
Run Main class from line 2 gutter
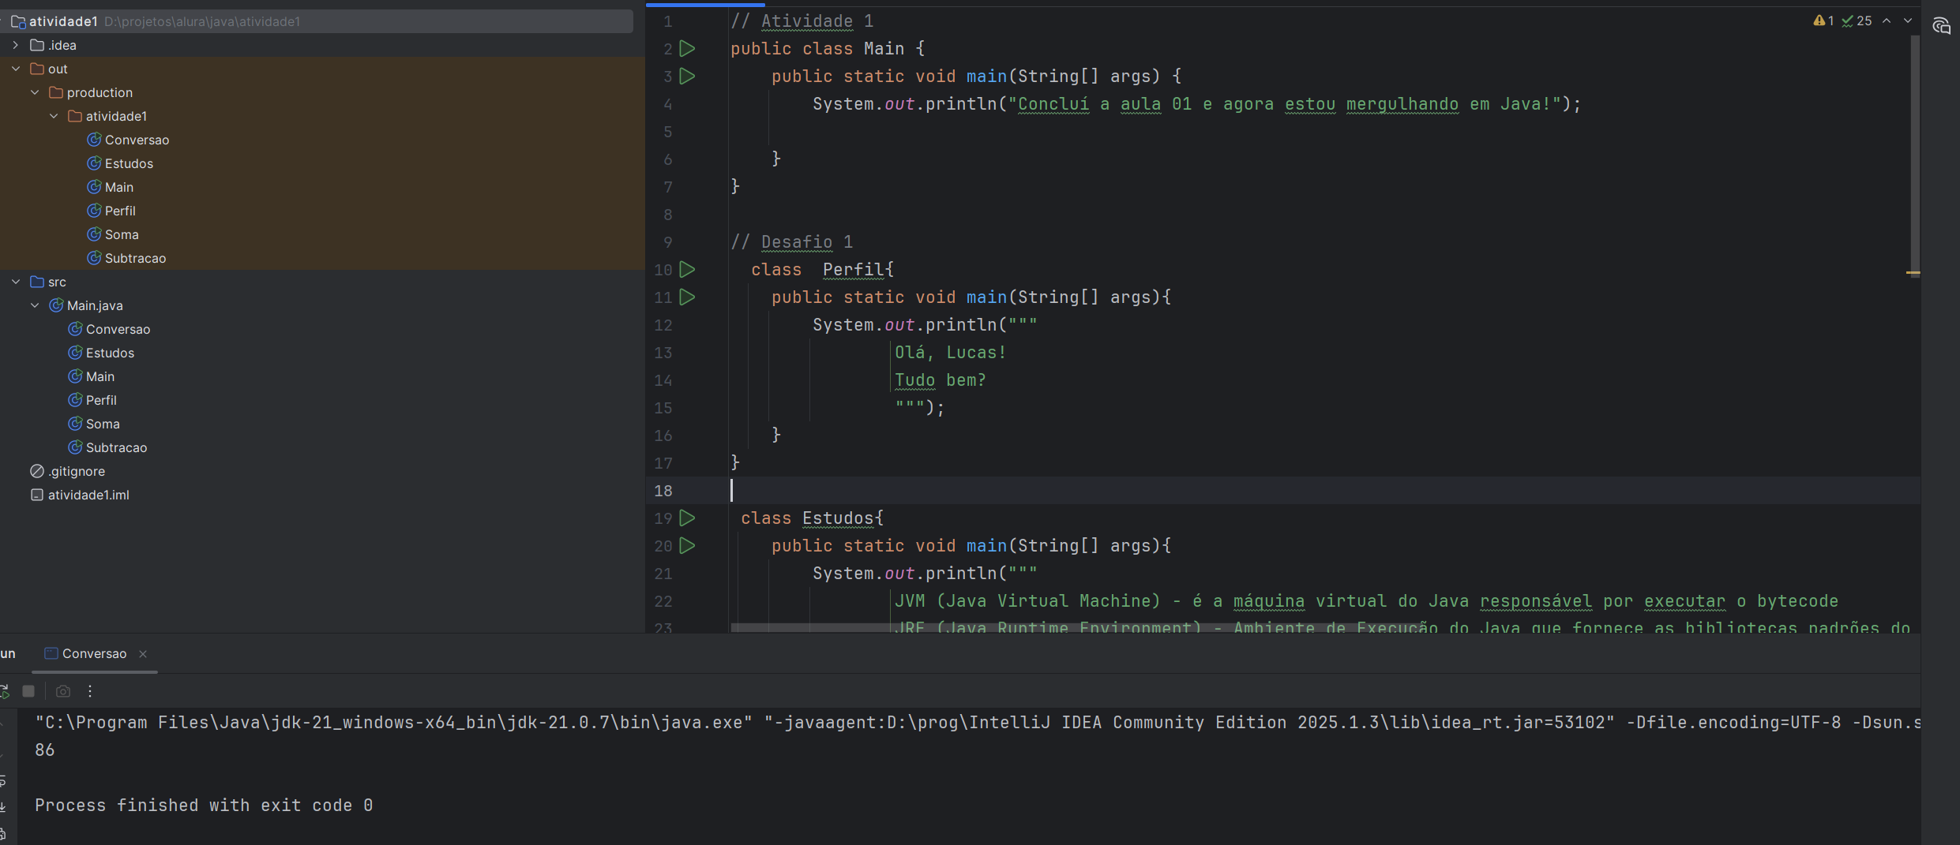tap(687, 49)
